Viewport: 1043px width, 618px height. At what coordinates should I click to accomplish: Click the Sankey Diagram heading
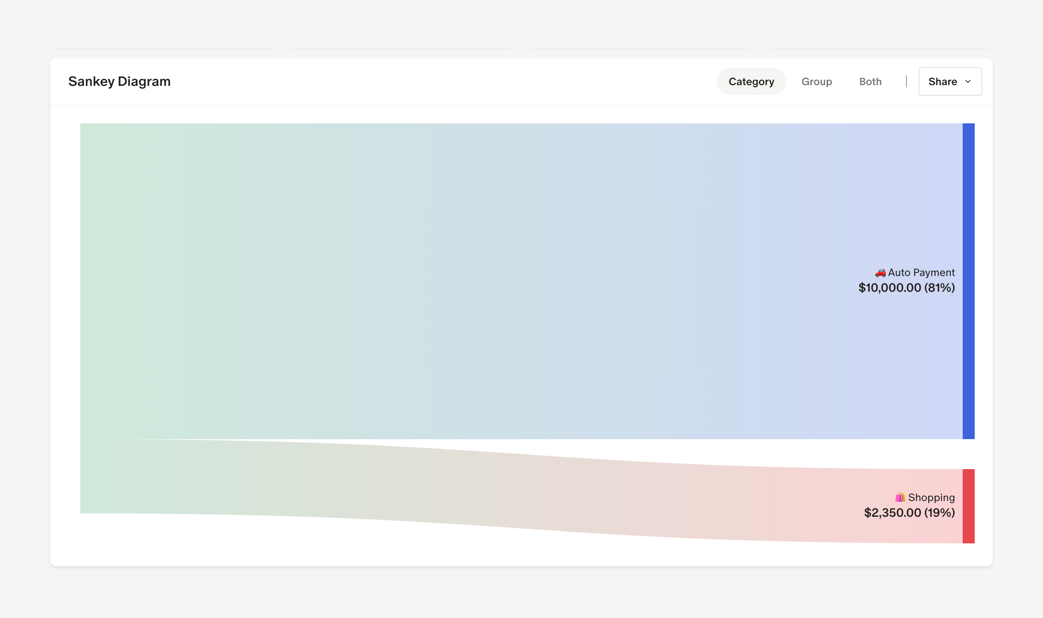pos(120,81)
